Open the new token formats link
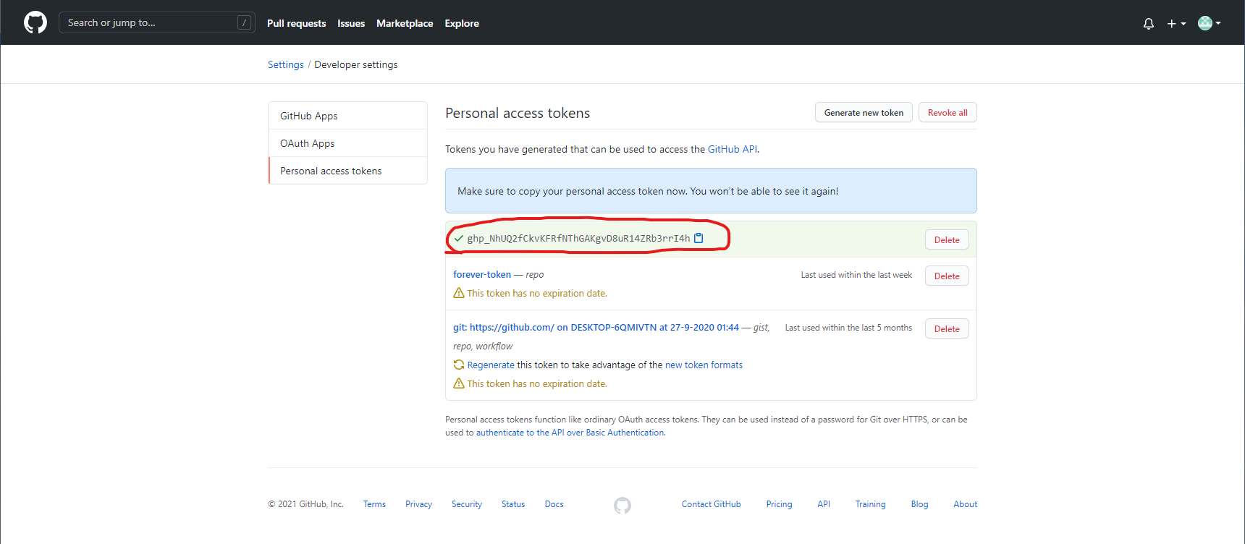 (x=704, y=365)
